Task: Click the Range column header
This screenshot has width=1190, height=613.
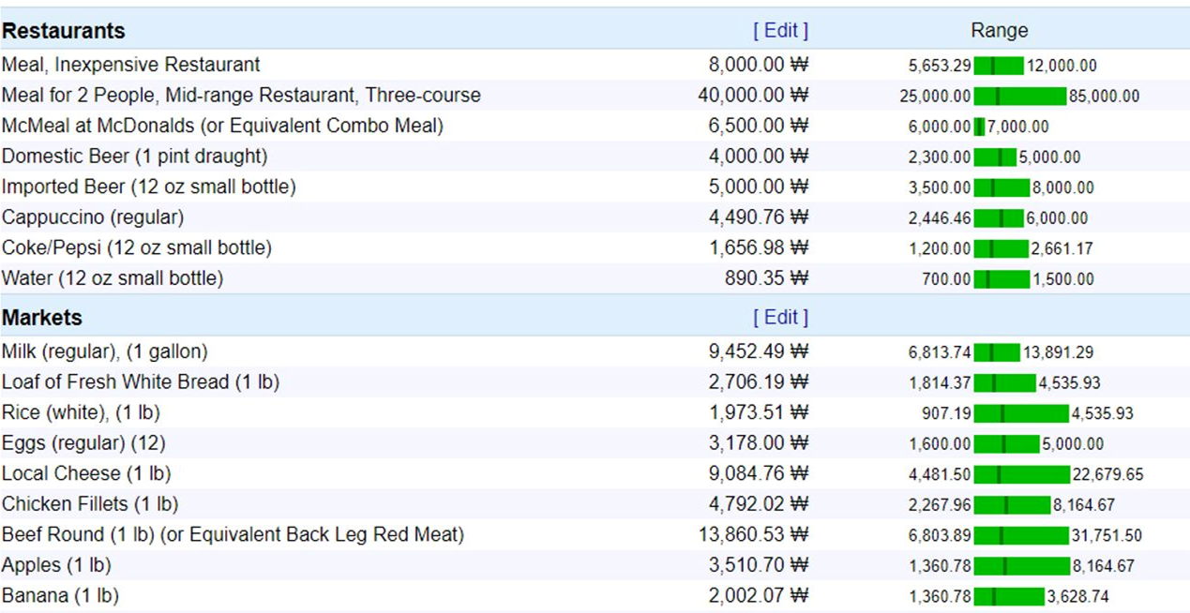Action: [999, 31]
